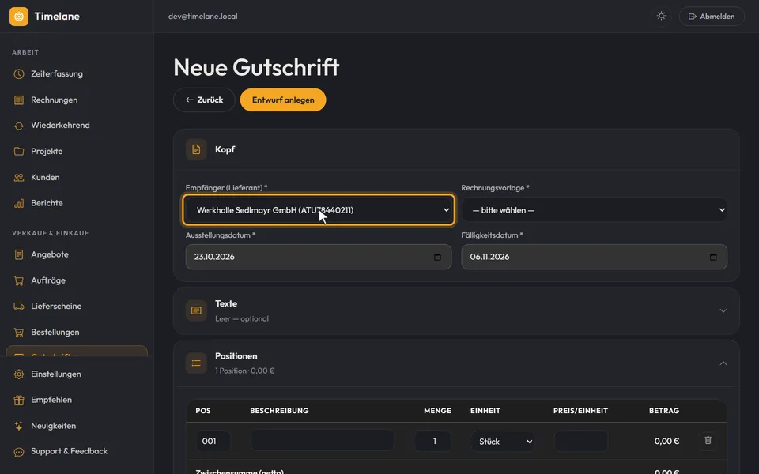Click the Texte section header title
Image resolution: width=759 pixels, height=474 pixels.
[x=226, y=303]
